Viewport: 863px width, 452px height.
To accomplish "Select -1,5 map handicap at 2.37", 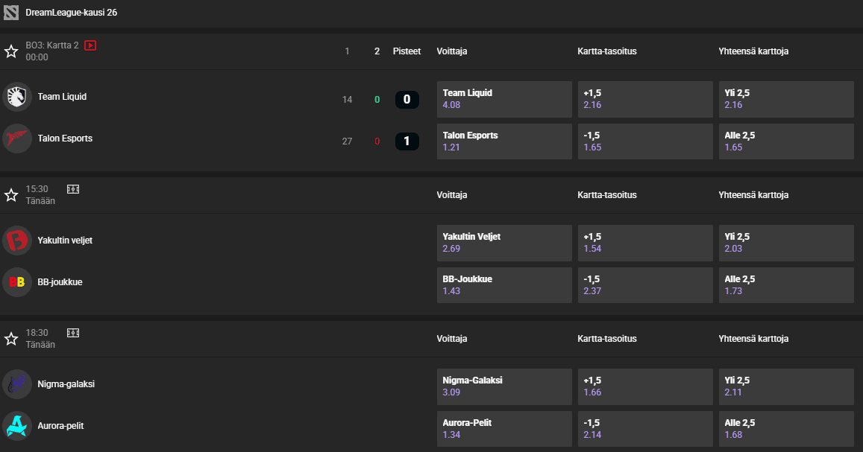I will [645, 285].
